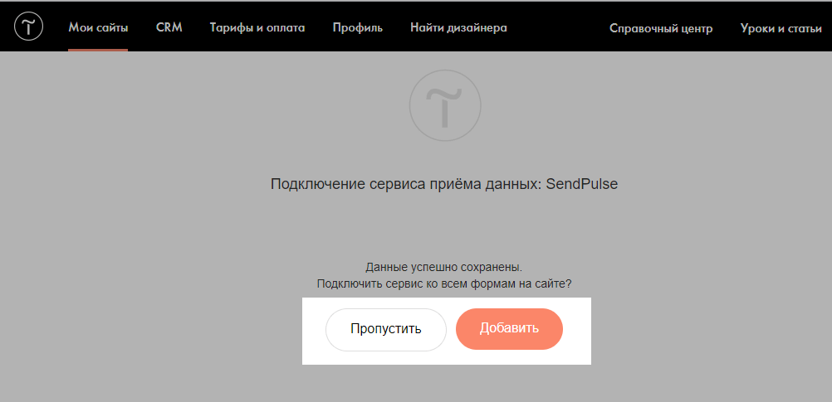Screen dimensions: 832x402
Task: Select Найти дизайнера in the navigation
Action: 458,28
